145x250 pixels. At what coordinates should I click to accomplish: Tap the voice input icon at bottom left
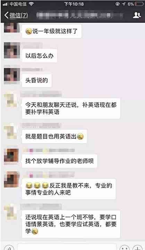click(x=9, y=248)
